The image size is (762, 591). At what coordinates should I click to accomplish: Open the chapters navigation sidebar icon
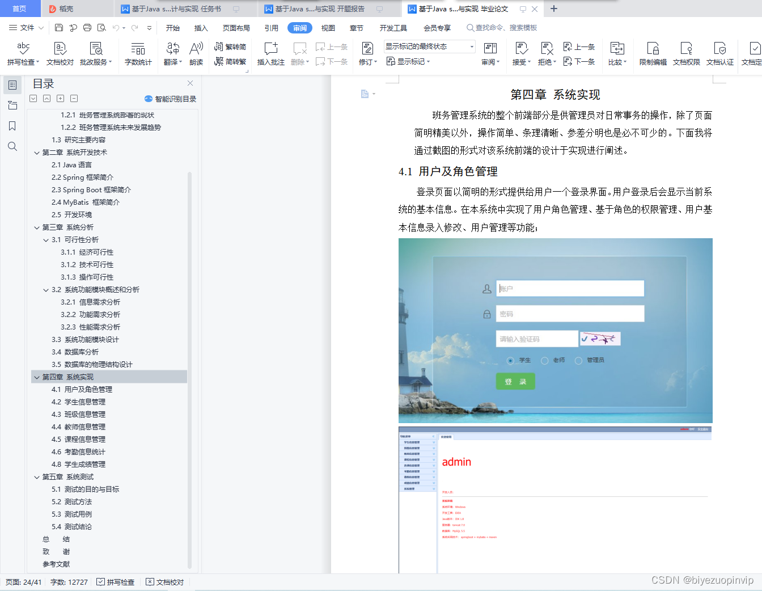click(x=12, y=105)
